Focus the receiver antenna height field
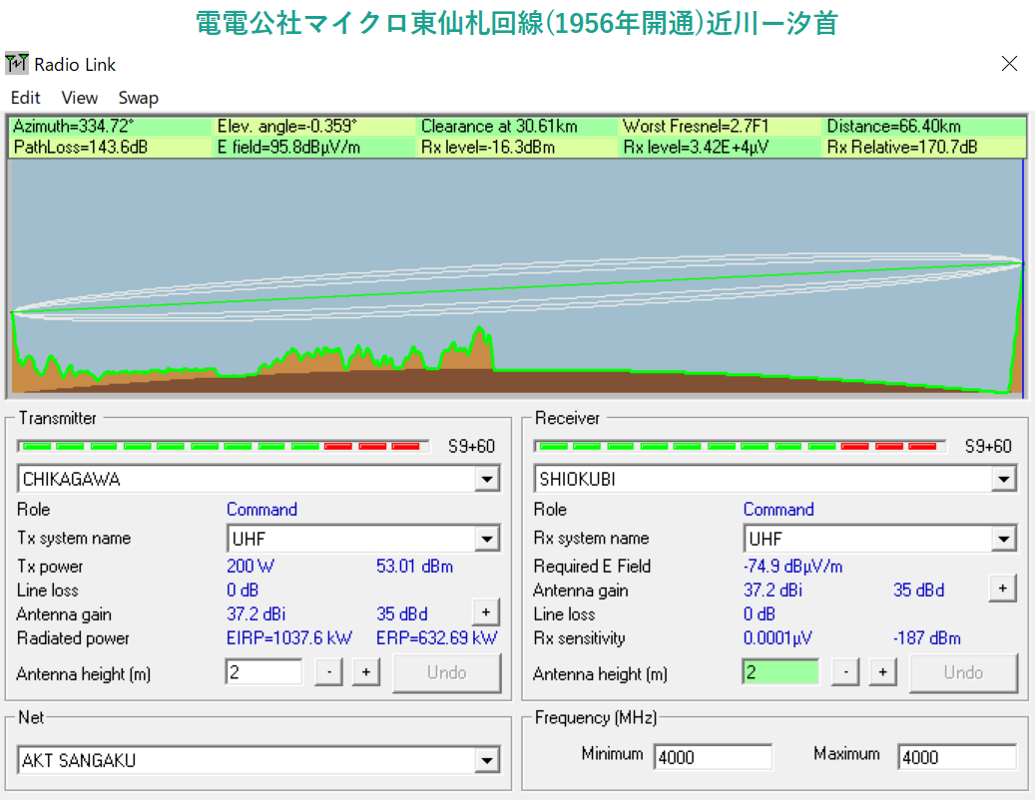The image size is (1036, 800). click(x=780, y=672)
